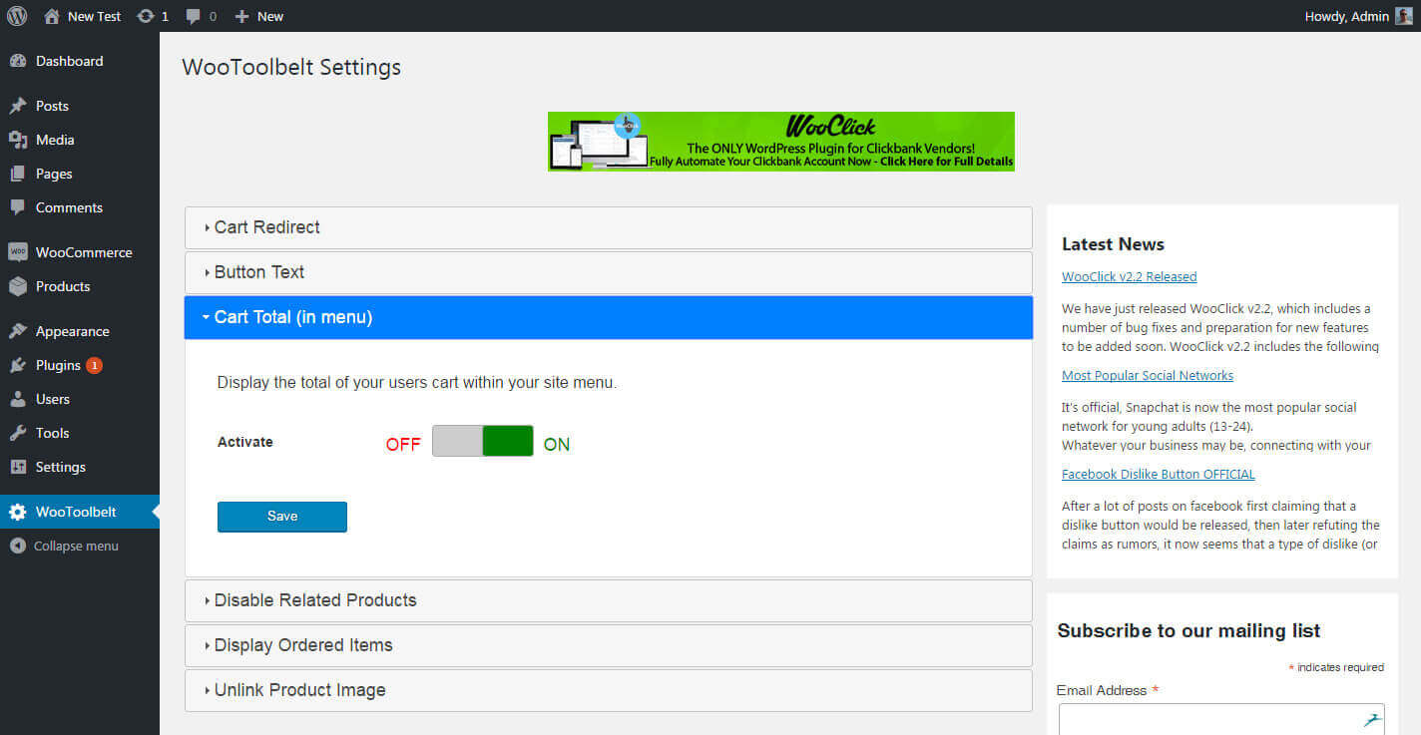Image resolution: width=1421 pixels, height=735 pixels.
Task: Open the WooClick v2.2 Released link
Action: coord(1129,276)
